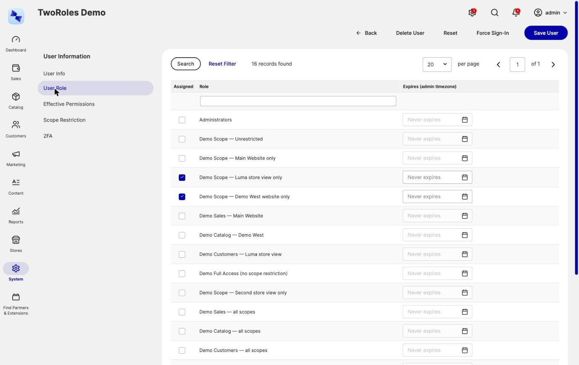The image size is (579, 365).
Task: Open the Sales sidebar icon
Action: (x=16, y=68)
